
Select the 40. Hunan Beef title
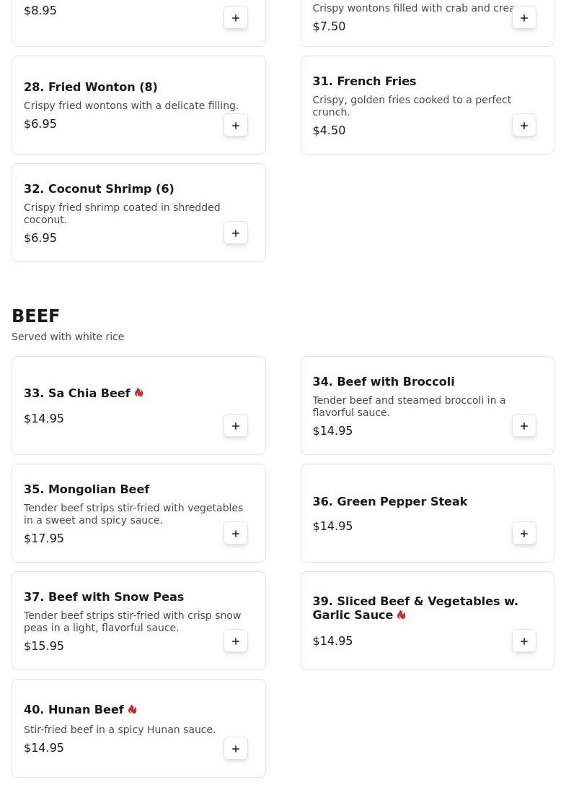[74, 710]
